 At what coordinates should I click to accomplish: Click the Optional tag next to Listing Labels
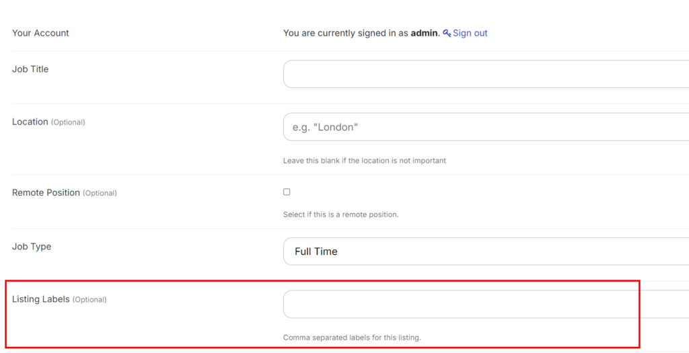click(x=89, y=300)
